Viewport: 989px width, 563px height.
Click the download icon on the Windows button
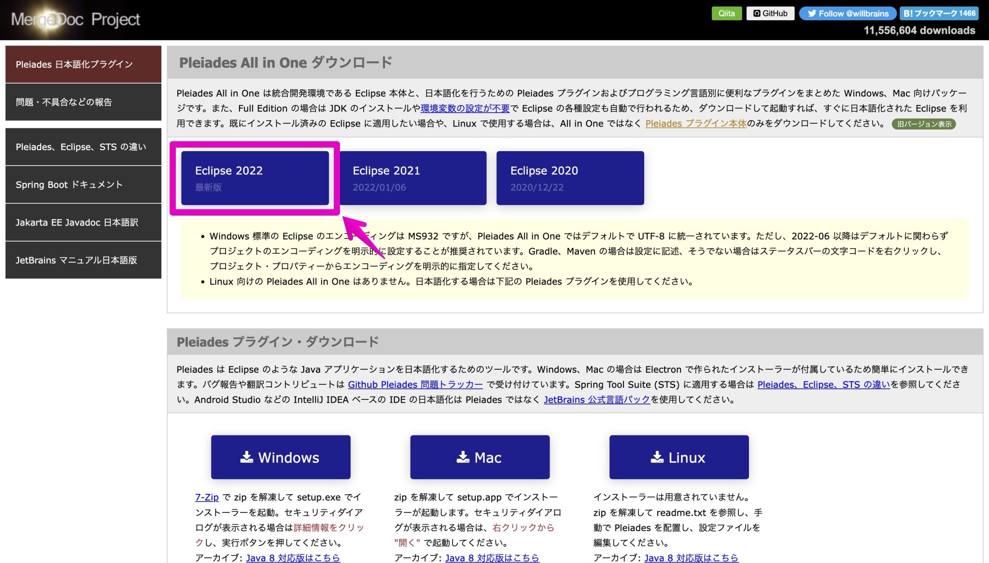[x=247, y=456]
